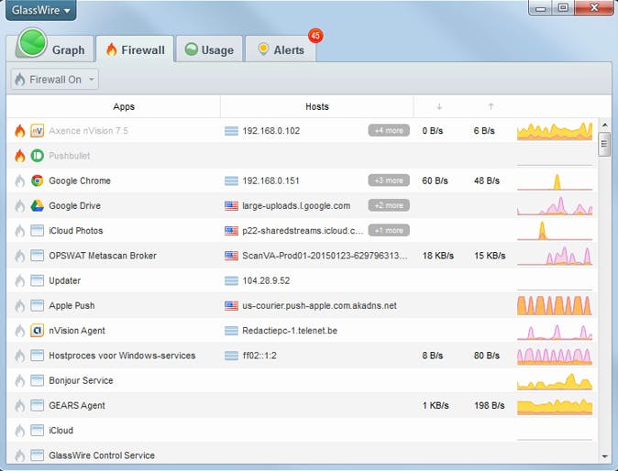Unblock Pushbullet via its flame icon
Screen dimensions: 618x471
click(x=19, y=156)
